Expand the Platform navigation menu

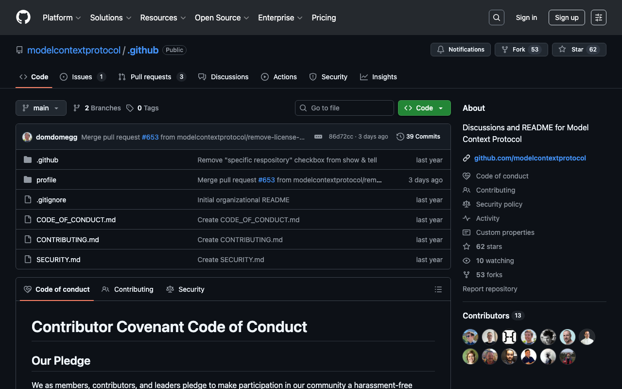(x=62, y=18)
